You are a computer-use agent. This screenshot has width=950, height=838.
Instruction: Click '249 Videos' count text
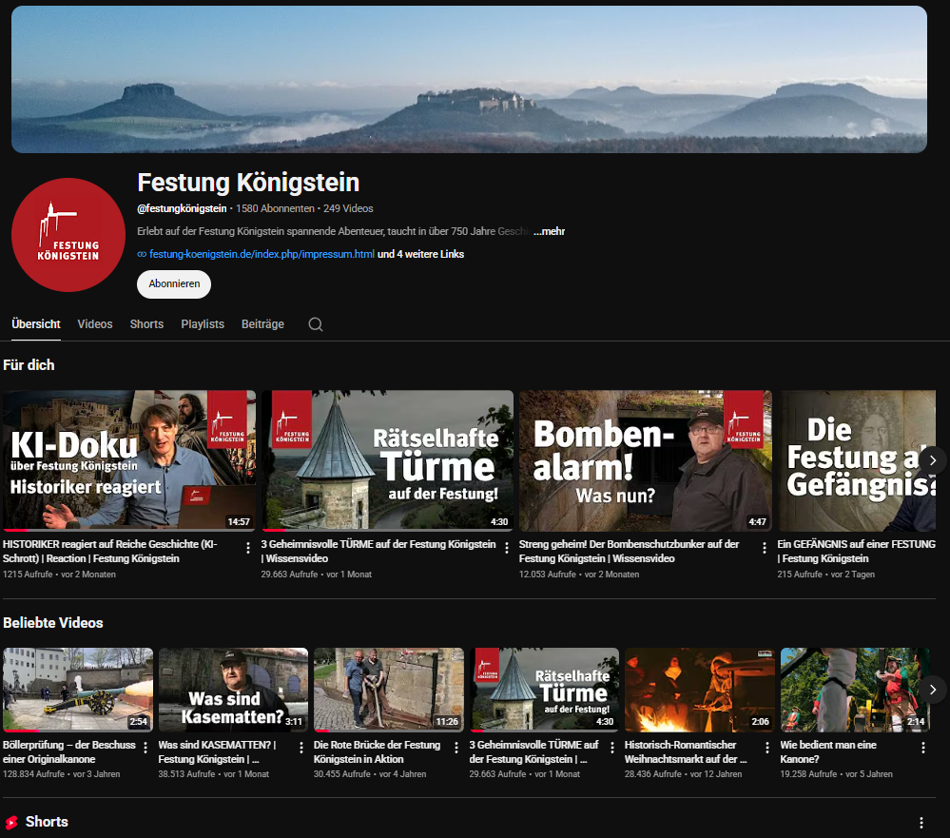[x=348, y=208]
